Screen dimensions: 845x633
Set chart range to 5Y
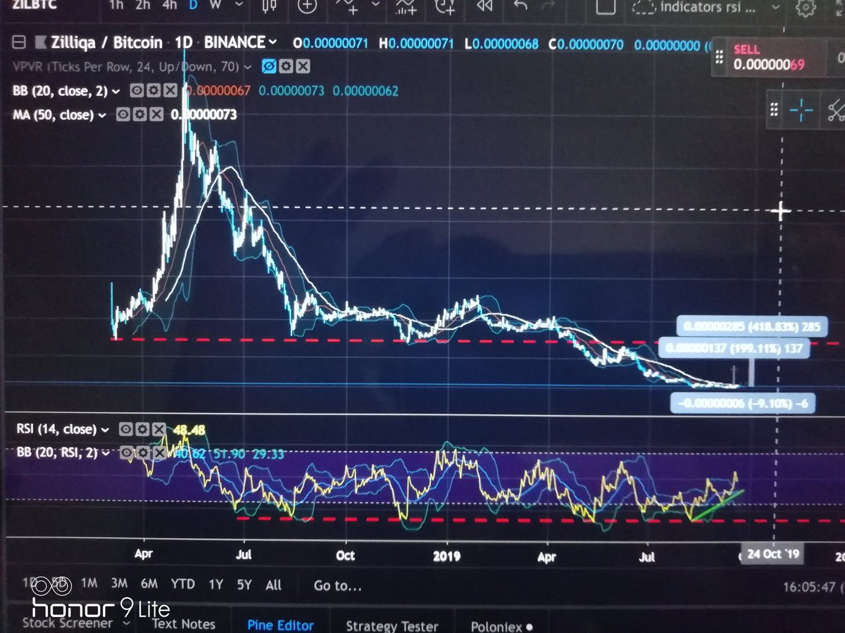click(x=244, y=584)
